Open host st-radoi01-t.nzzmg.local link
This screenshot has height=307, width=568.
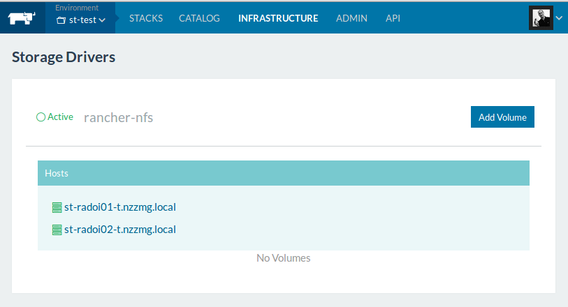pos(120,207)
